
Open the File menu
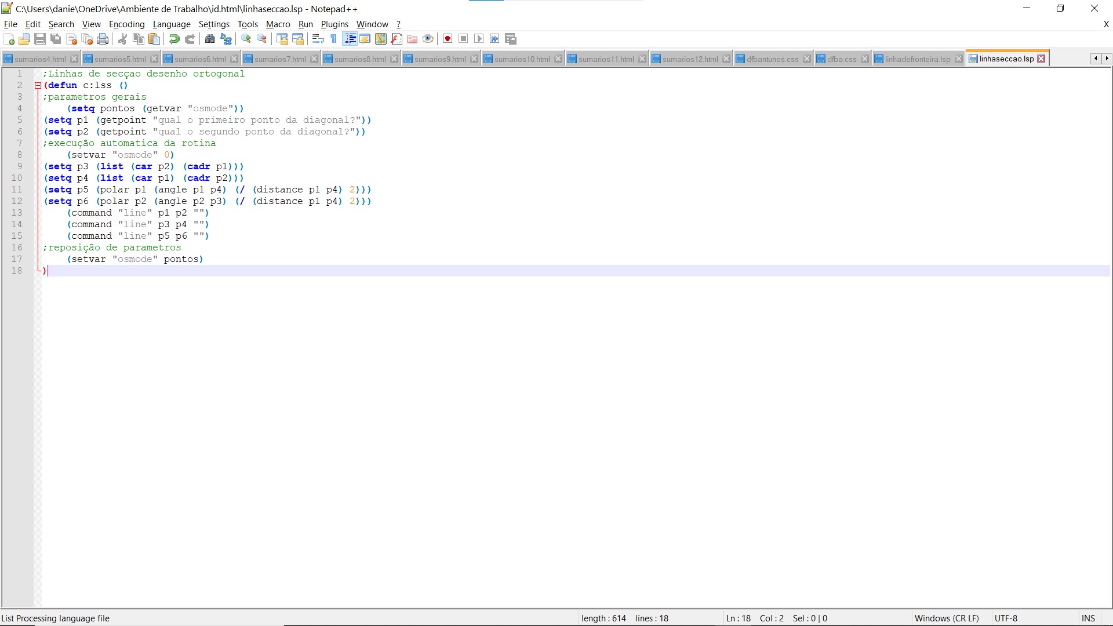coord(10,24)
